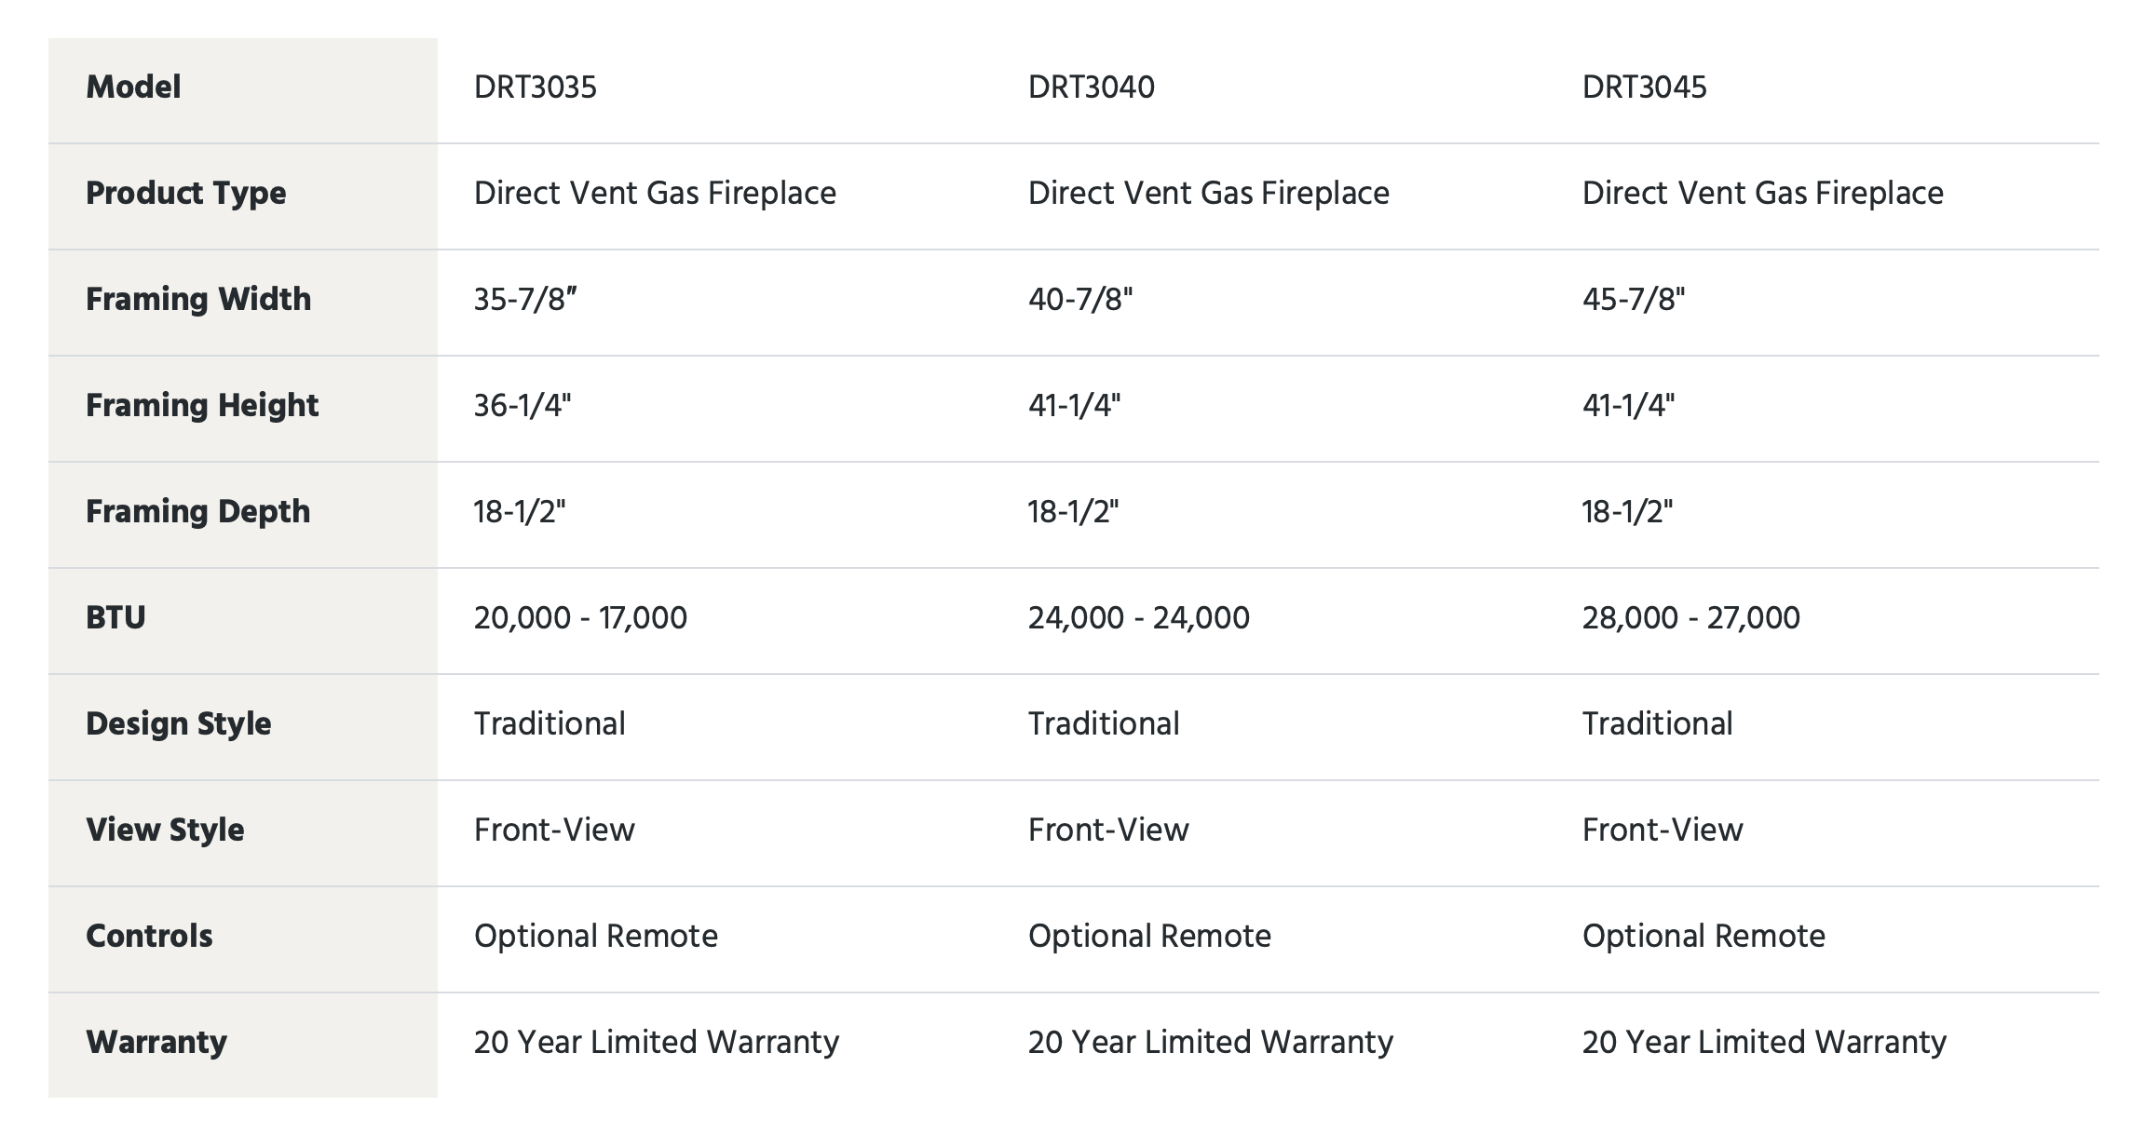The image size is (2131, 1134).
Task: Click the 35-7/8" framing width value
Action: 525,300
